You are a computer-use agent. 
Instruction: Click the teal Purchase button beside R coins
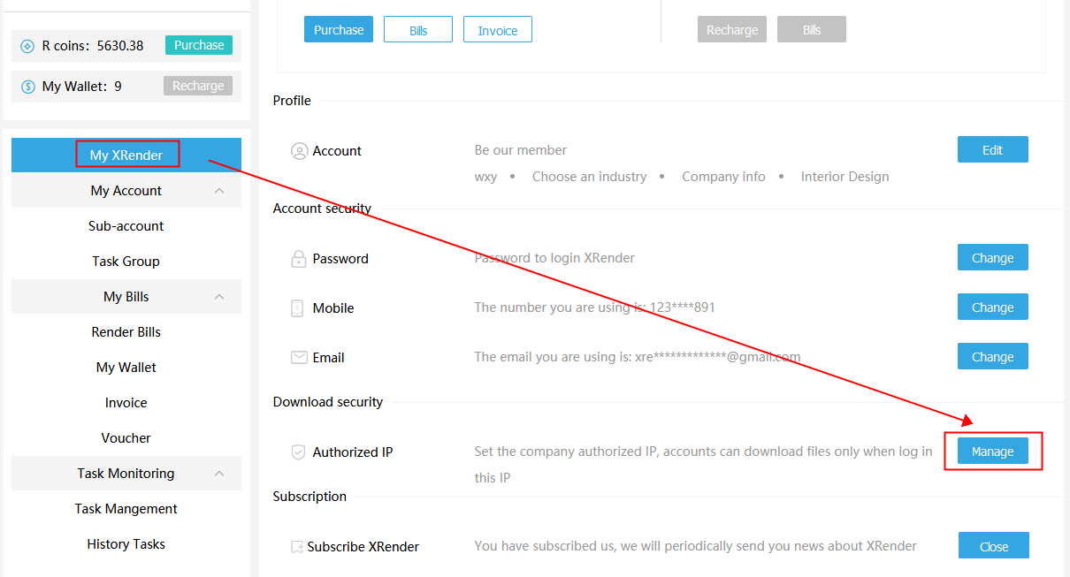click(199, 45)
